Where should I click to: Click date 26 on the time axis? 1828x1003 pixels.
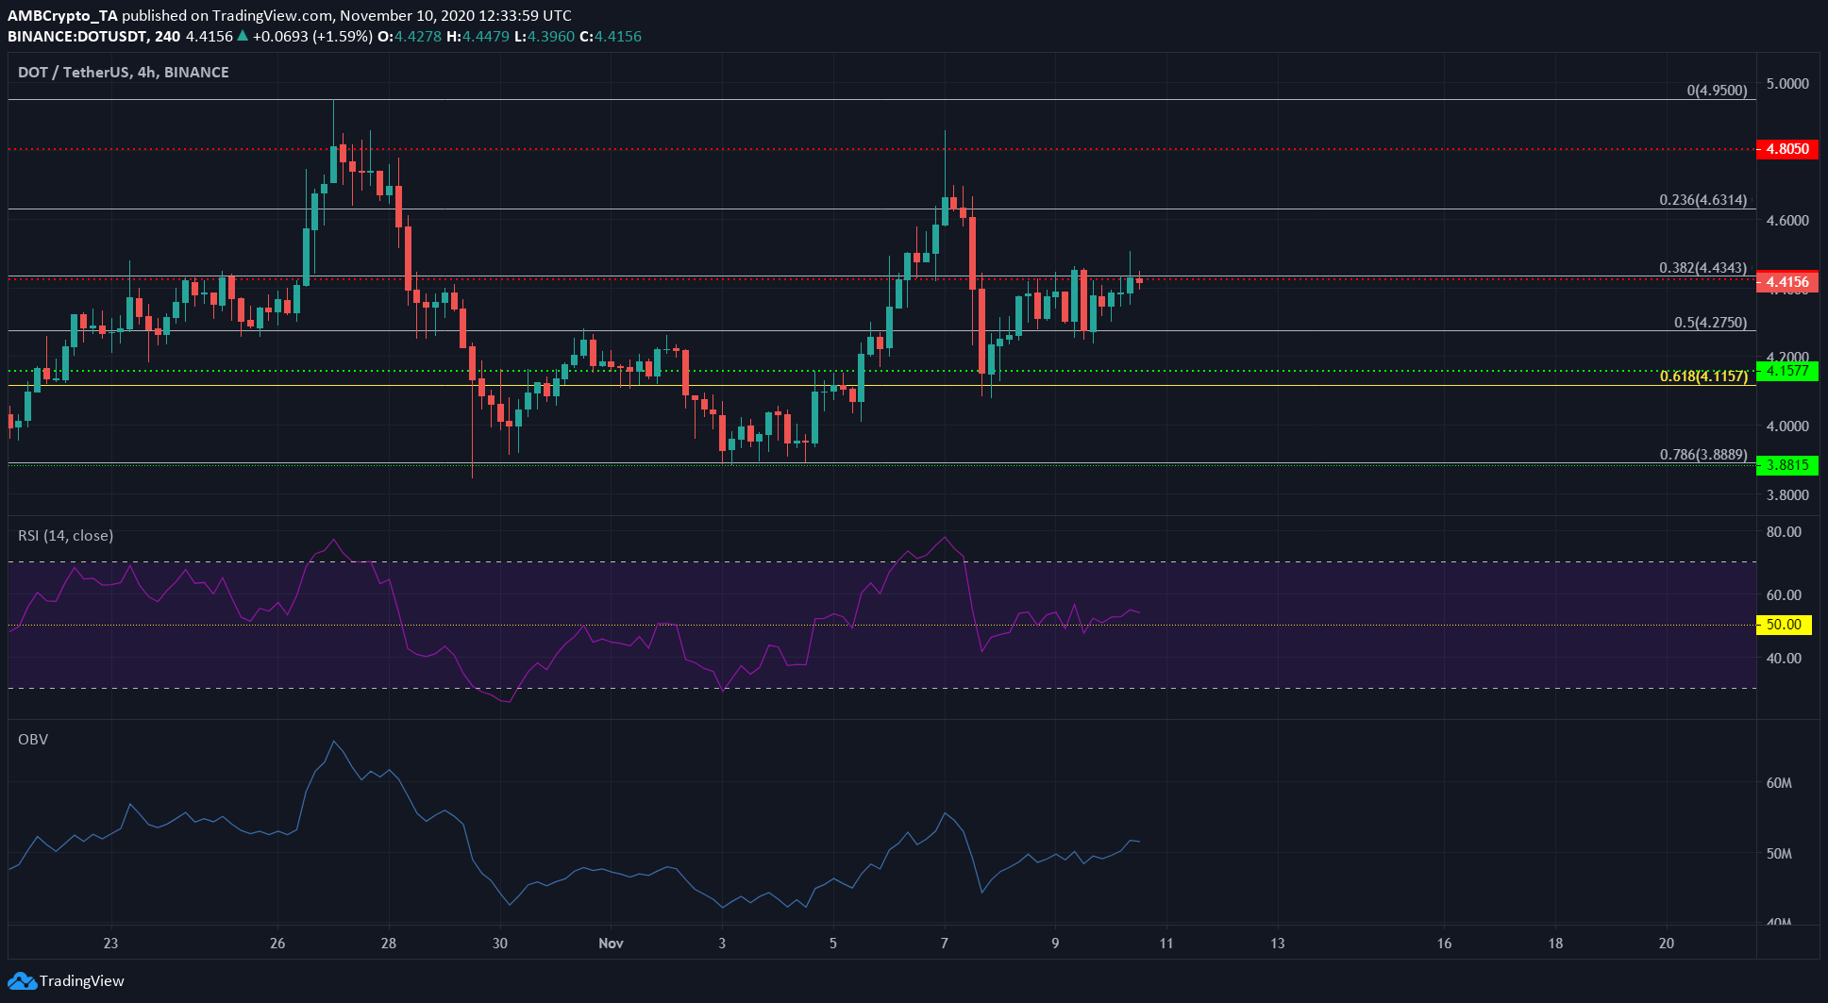(x=277, y=944)
